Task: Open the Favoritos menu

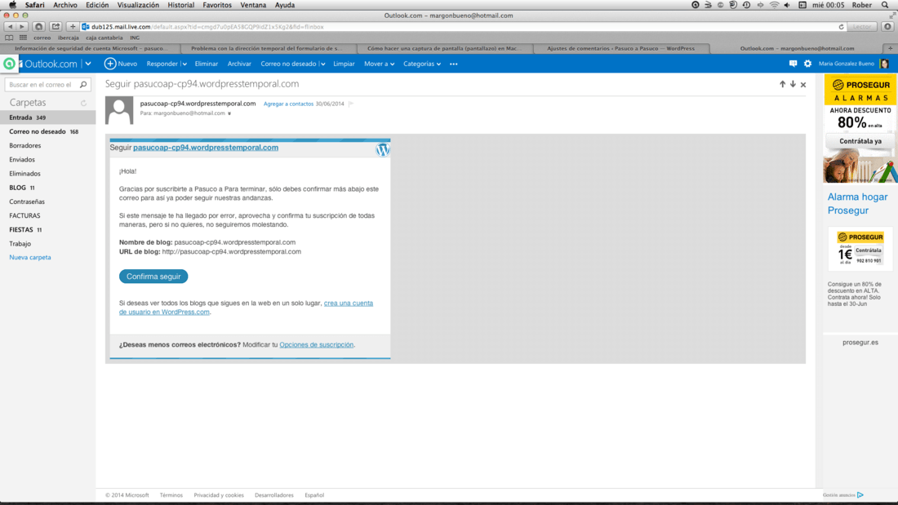Action: [217, 5]
